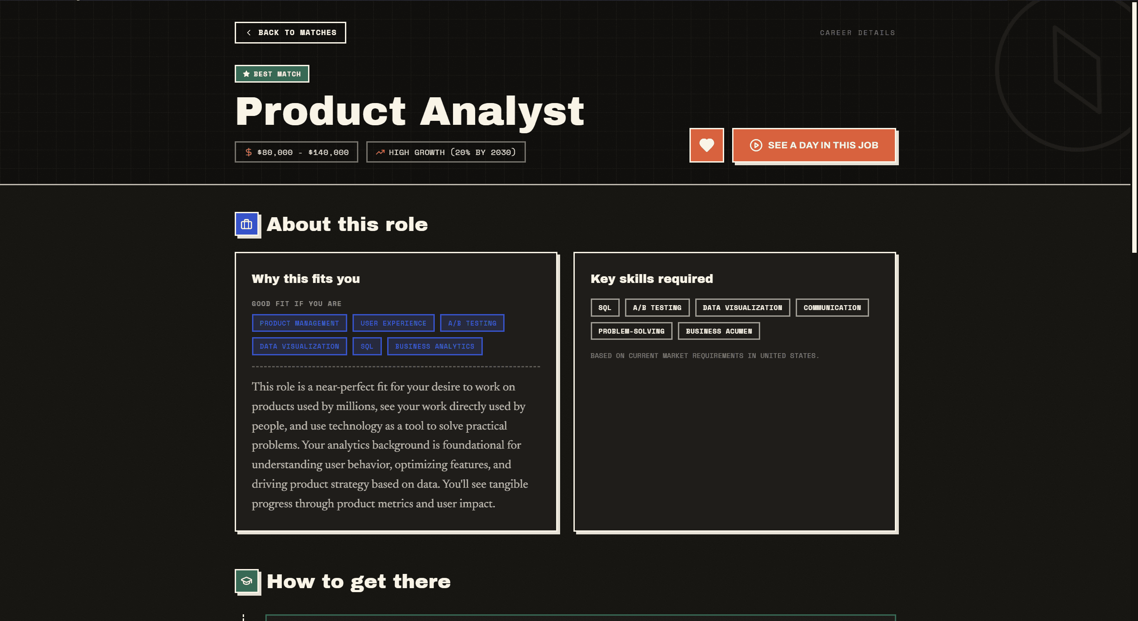The height and width of the screenshot is (621, 1138).
Task: Open See a Day in This Job
Action: [x=814, y=145]
